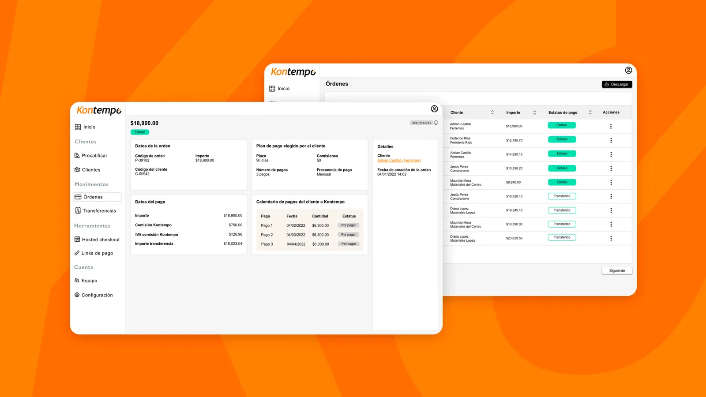This screenshot has width=706, height=397.
Task: Click the Links de pago chain icon
Action: [x=77, y=253]
